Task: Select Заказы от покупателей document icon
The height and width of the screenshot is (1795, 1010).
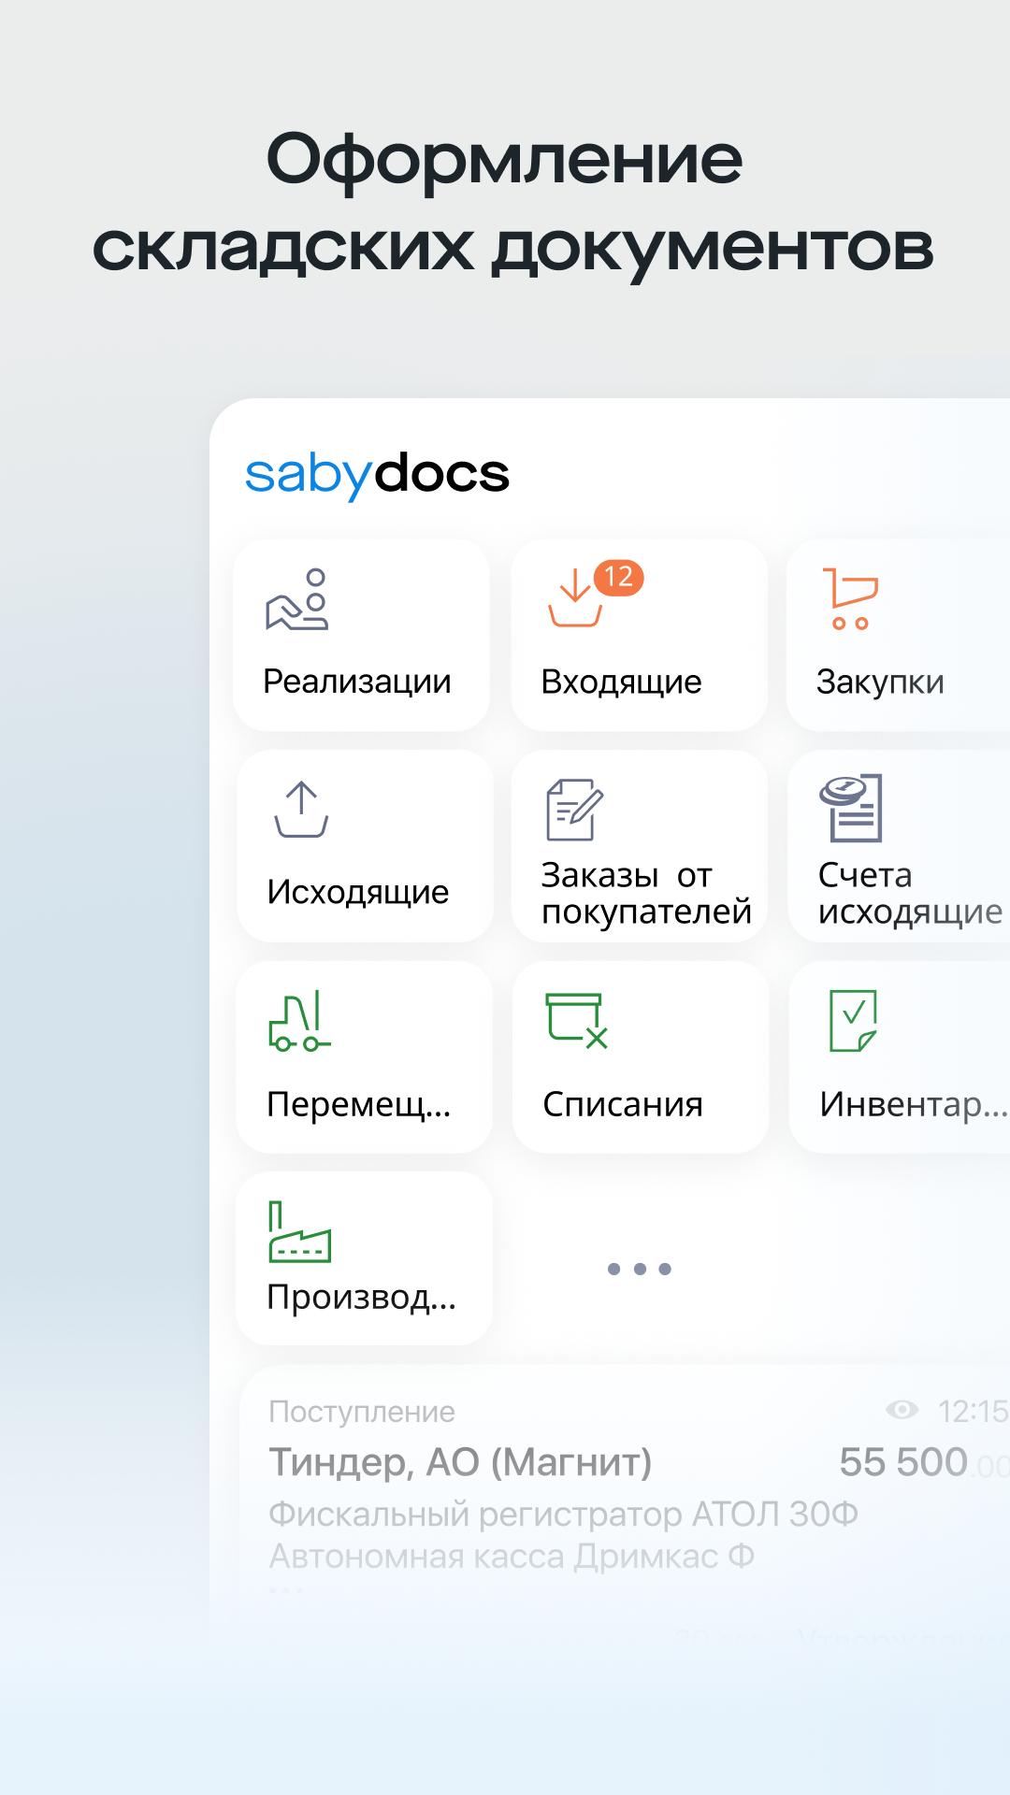Action: click(574, 810)
